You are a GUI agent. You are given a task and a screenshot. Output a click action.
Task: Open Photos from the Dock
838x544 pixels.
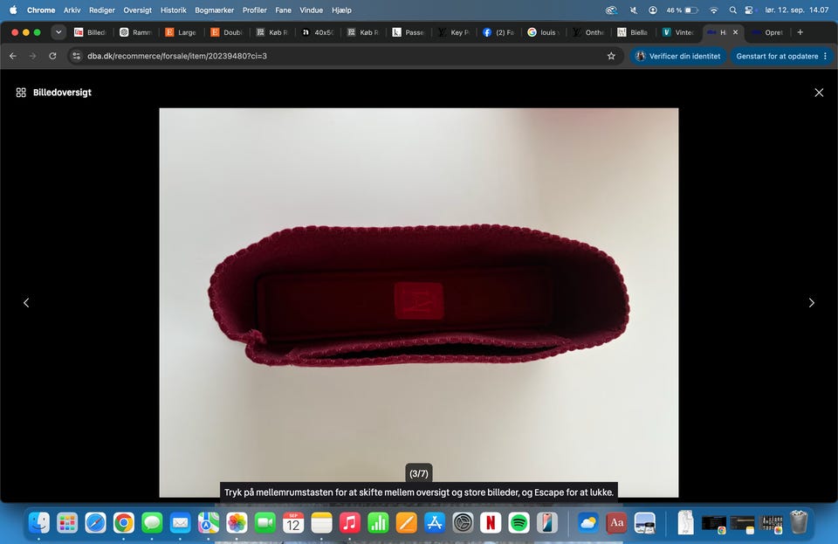(237, 523)
